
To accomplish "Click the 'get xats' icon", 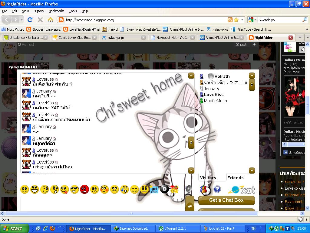I will [154, 190].
